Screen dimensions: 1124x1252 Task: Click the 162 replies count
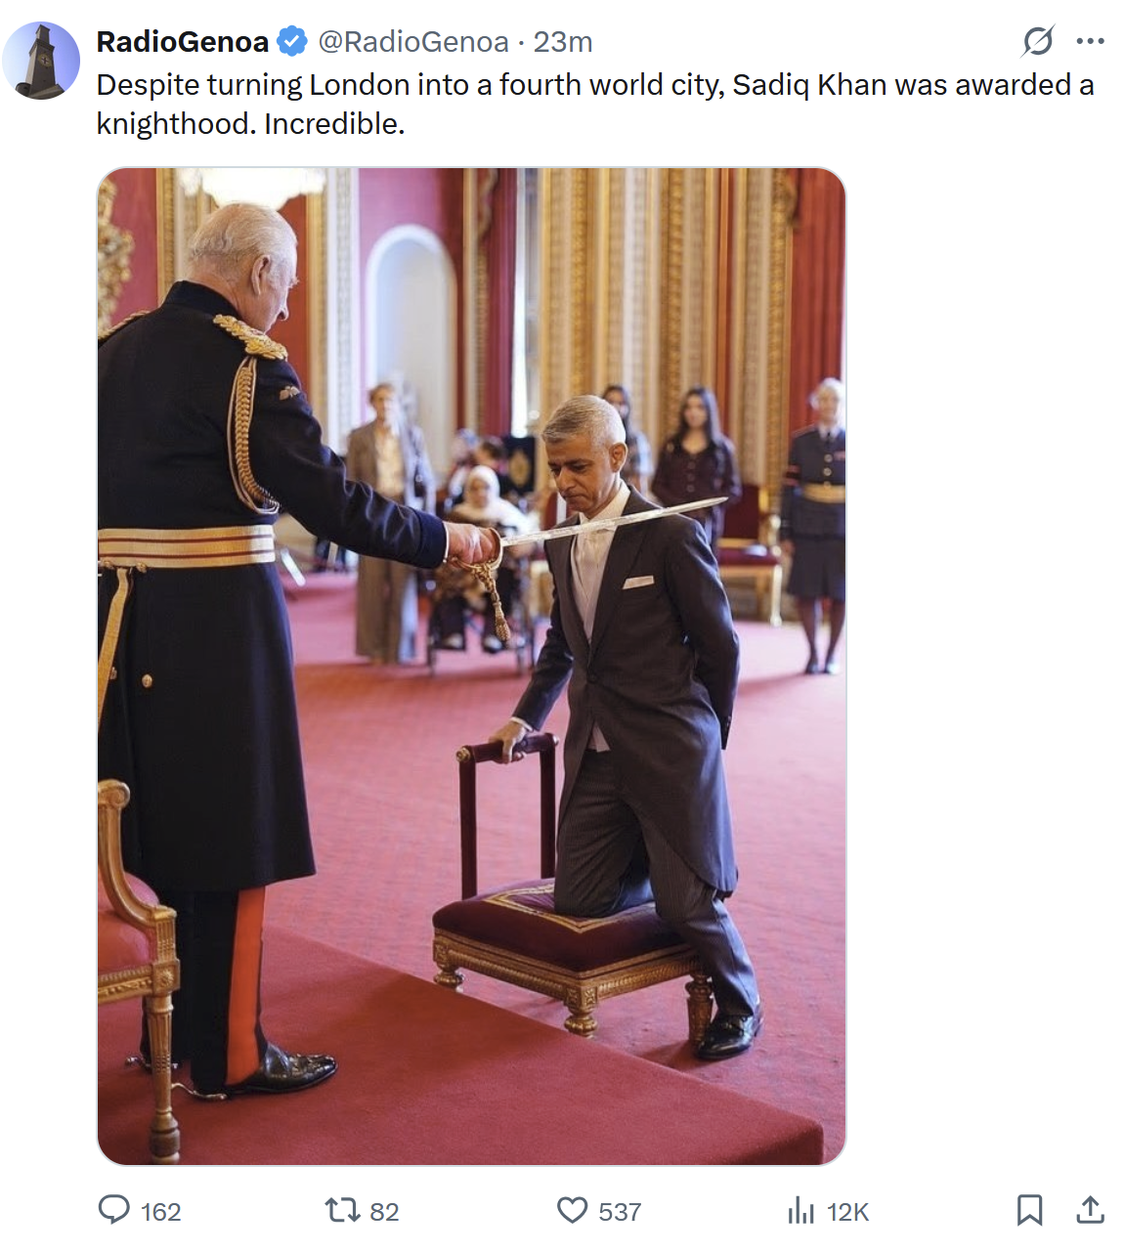(161, 1212)
